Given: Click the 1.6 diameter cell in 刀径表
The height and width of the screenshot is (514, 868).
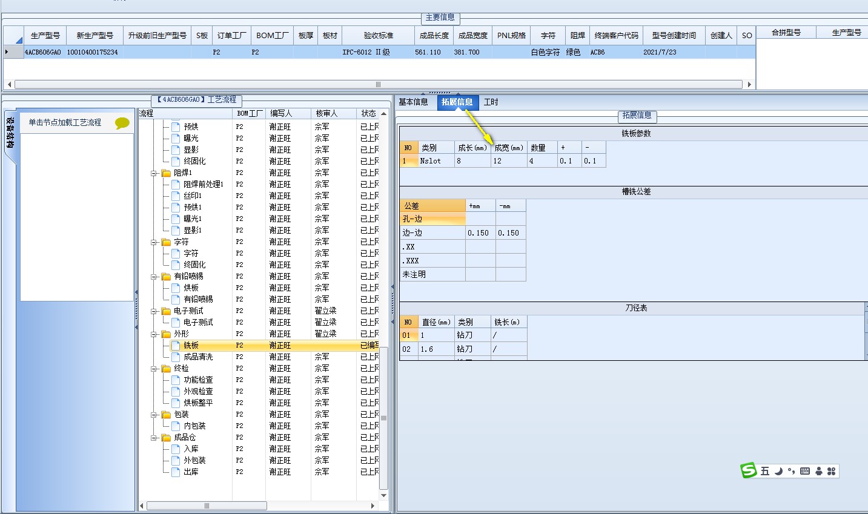Looking at the screenshot, I should pos(436,349).
